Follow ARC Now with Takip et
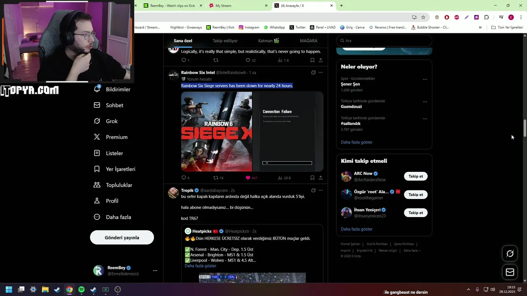The height and width of the screenshot is (296, 527). [415, 176]
